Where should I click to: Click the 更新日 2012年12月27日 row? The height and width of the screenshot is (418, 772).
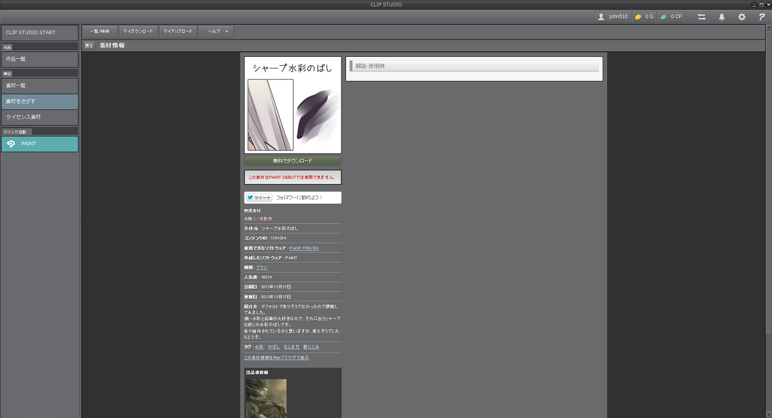point(293,297)
